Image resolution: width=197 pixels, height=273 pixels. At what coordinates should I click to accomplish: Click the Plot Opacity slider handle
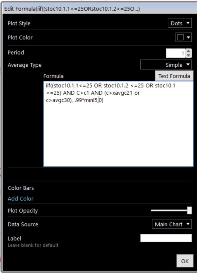pos(190,210)
